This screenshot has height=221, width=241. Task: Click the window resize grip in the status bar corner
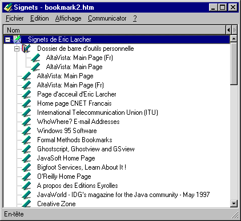(235, 215)
